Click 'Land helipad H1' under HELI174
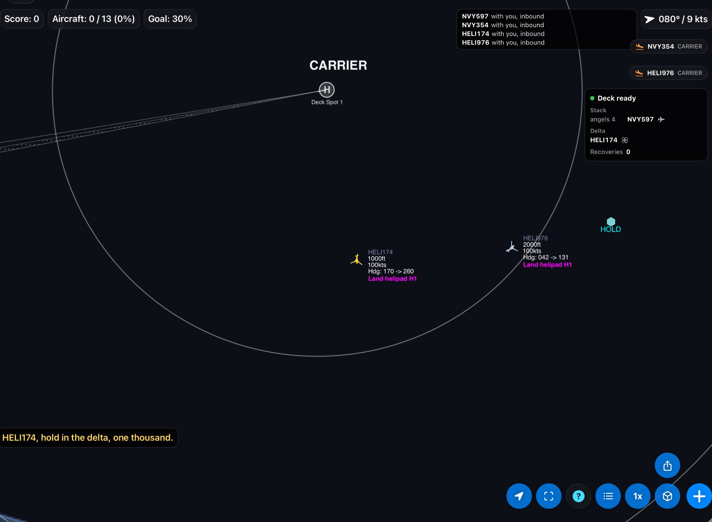The width and height of the screenshot is (712, 522). 392,279
